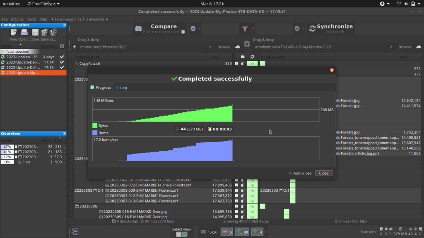Click the Synchronize button
Image resolution: width=424 pixels, height=238 pixels.
tap(330, 29)
